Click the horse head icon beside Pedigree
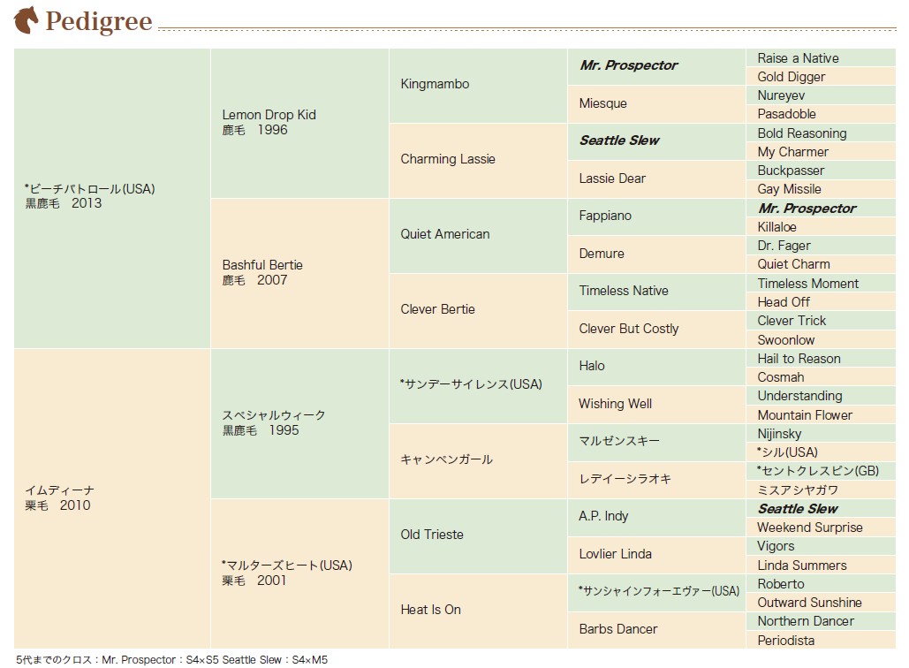This screenshot has height=668, width=909. (27, 19)
